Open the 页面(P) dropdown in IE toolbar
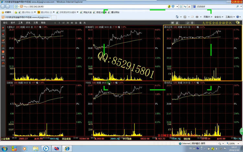 click(x=208, y=17)
